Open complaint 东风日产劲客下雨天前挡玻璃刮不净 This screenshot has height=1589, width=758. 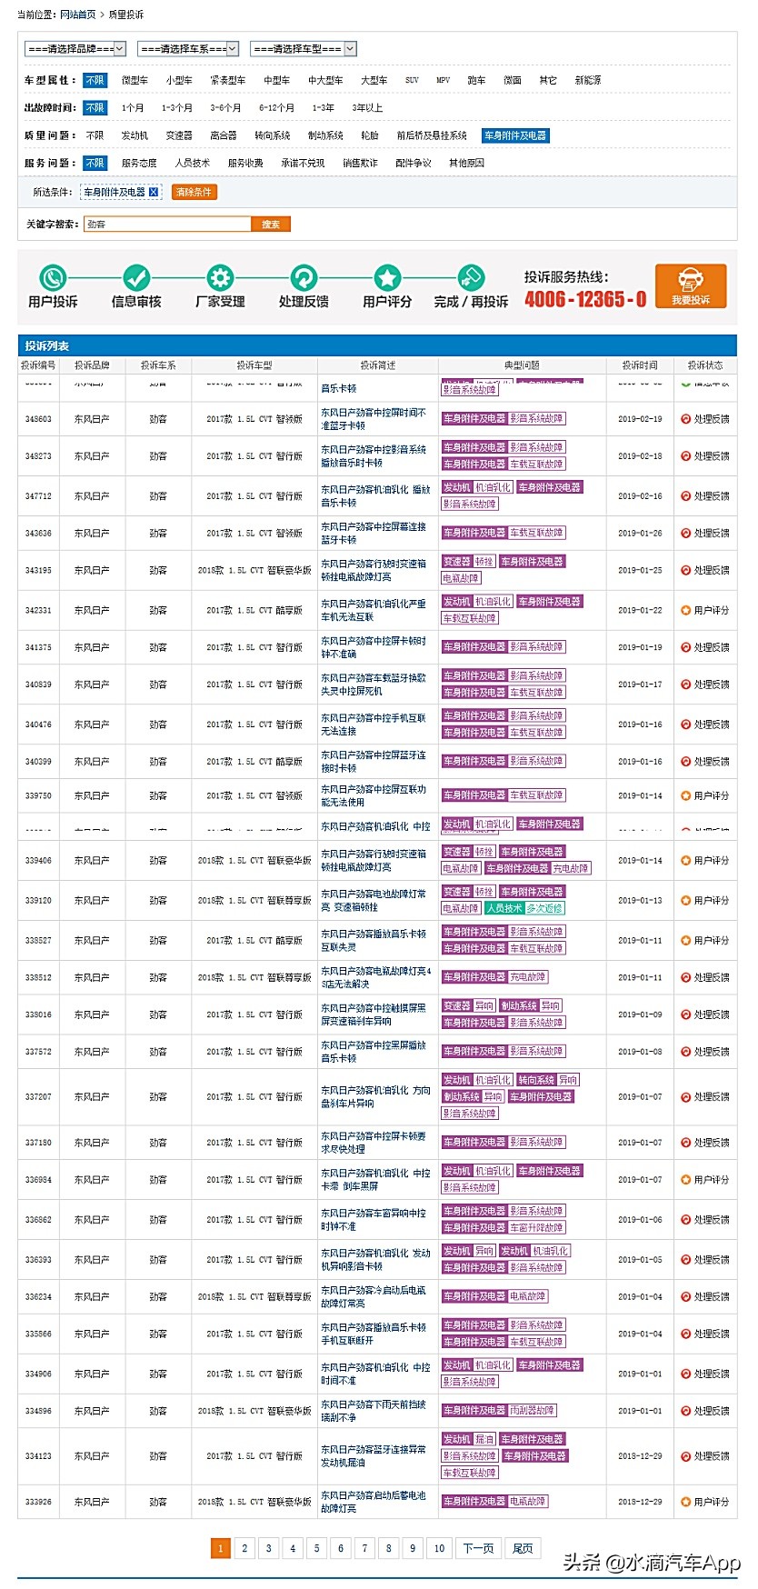(374, 1411)
